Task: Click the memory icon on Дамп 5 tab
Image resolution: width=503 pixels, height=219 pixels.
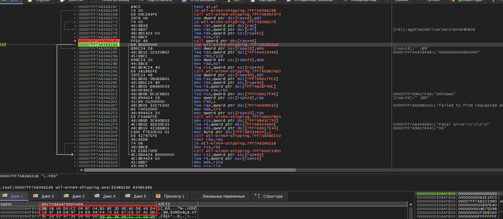Action: tap(127, 196)
